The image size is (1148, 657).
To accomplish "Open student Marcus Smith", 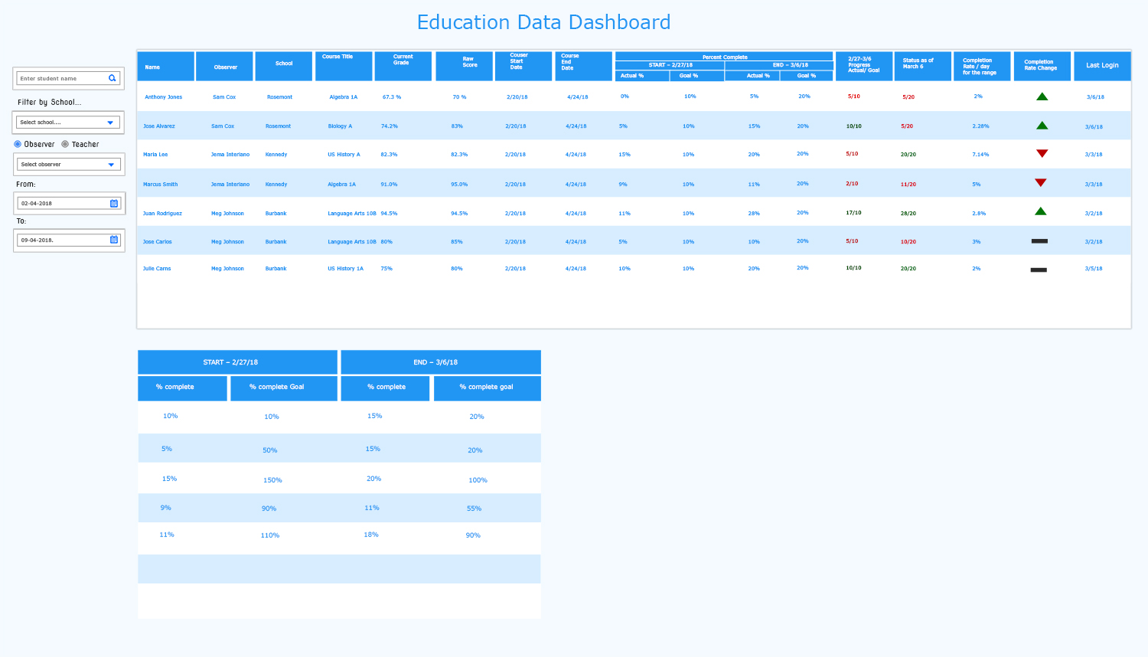I will pos(160,185).
